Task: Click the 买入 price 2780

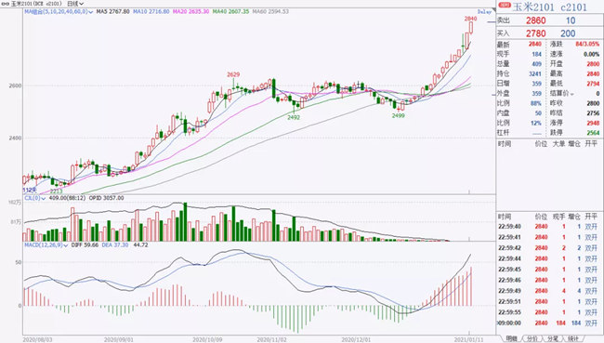Action: 536,33
